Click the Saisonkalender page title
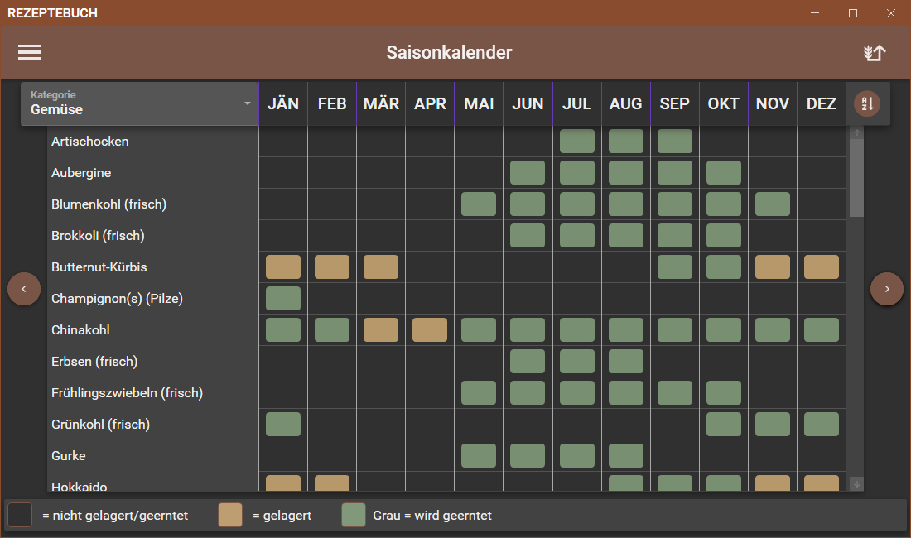 click(x=449, y=52)
